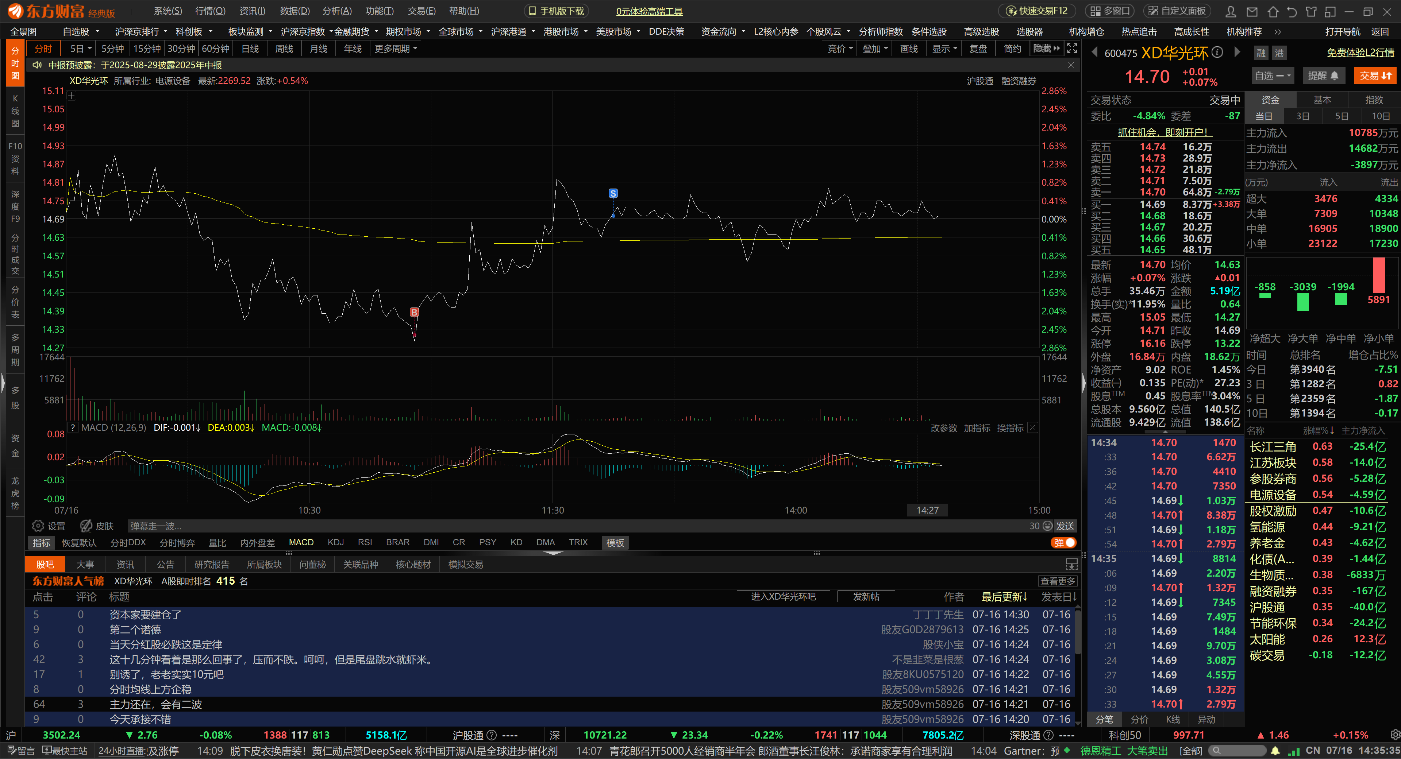Close the MACD indicator panel
This screenshot has width=1401, height=759.
pyautogui.click(x=1032, y=428)
